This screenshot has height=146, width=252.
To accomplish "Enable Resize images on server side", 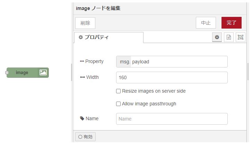I will coord(119,91).
